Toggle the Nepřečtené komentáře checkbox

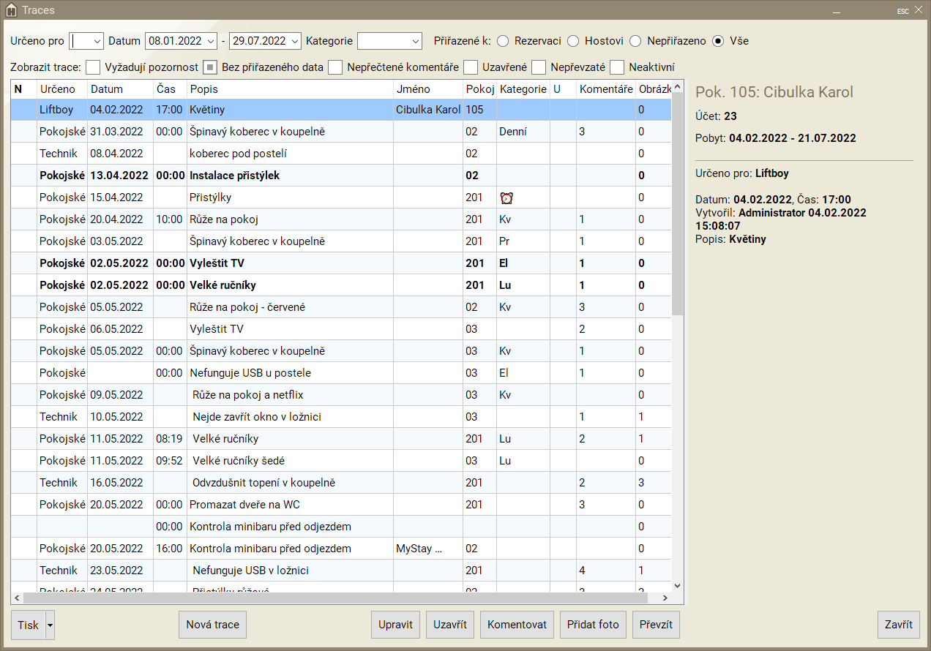click(335, 67)
